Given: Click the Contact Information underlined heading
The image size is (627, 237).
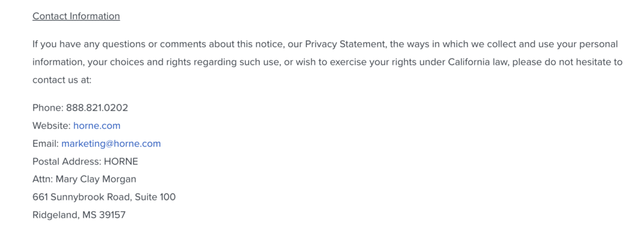Looking at the screenshot, I should [76, 16].
